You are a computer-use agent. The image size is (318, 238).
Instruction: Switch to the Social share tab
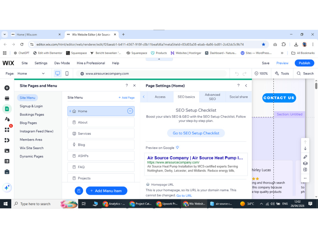coord(238,97)
